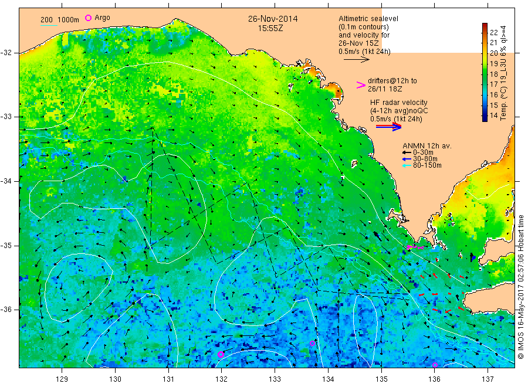Click the color bar value 14
Screen dimensions: 528x387
pos(493,116)
